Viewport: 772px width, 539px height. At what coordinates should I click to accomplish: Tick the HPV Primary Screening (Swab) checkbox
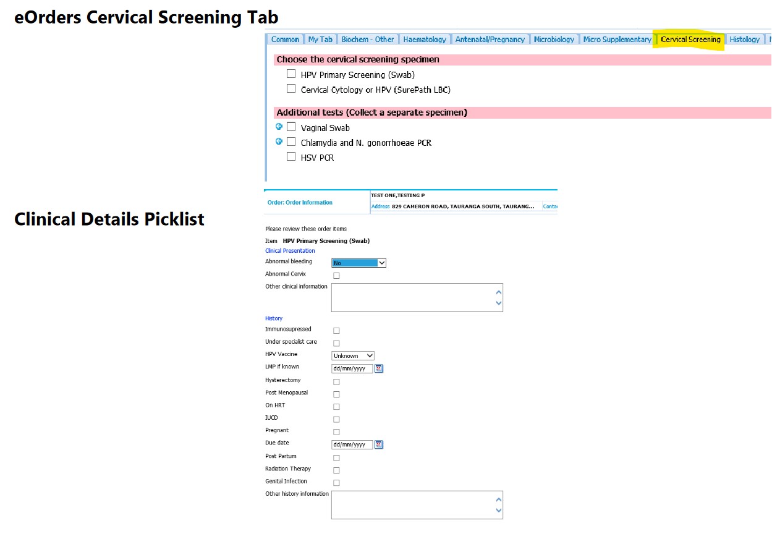click(291, 74)
